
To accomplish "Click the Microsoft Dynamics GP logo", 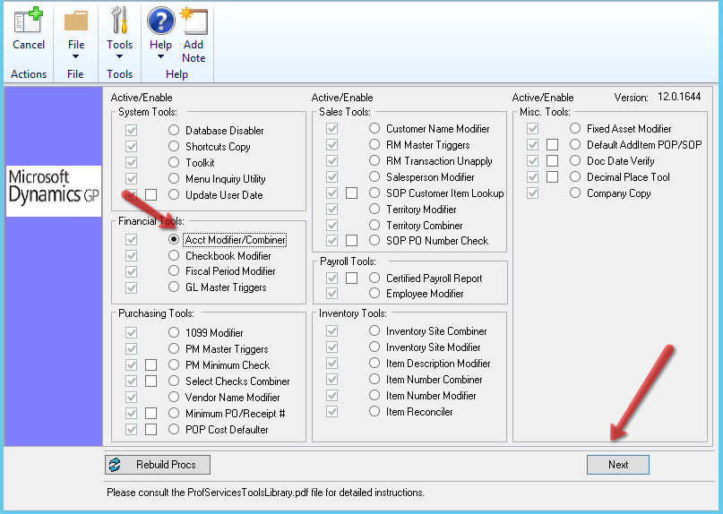I will pos(54,191).
